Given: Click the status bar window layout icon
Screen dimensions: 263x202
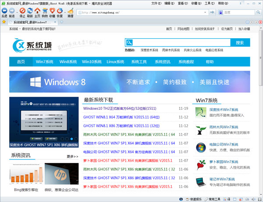Looking at the screenshot, I should pos(235,199).
